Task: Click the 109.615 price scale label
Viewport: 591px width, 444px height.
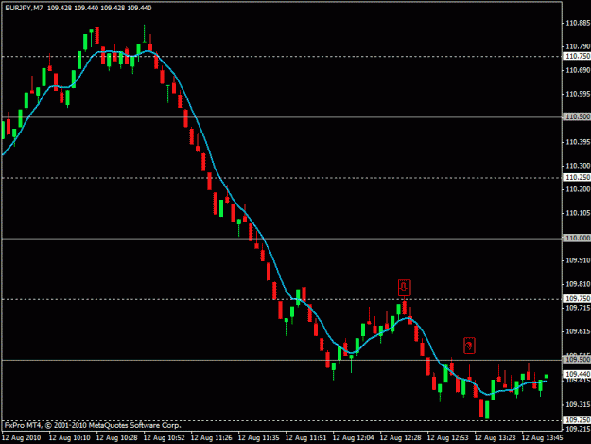Action: (578, 331)
